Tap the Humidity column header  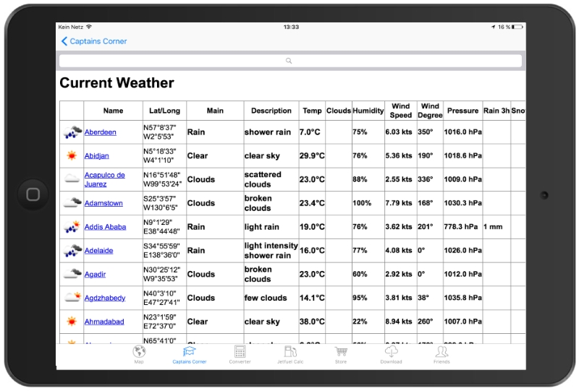pyautogui.click(x=368, y=111)
